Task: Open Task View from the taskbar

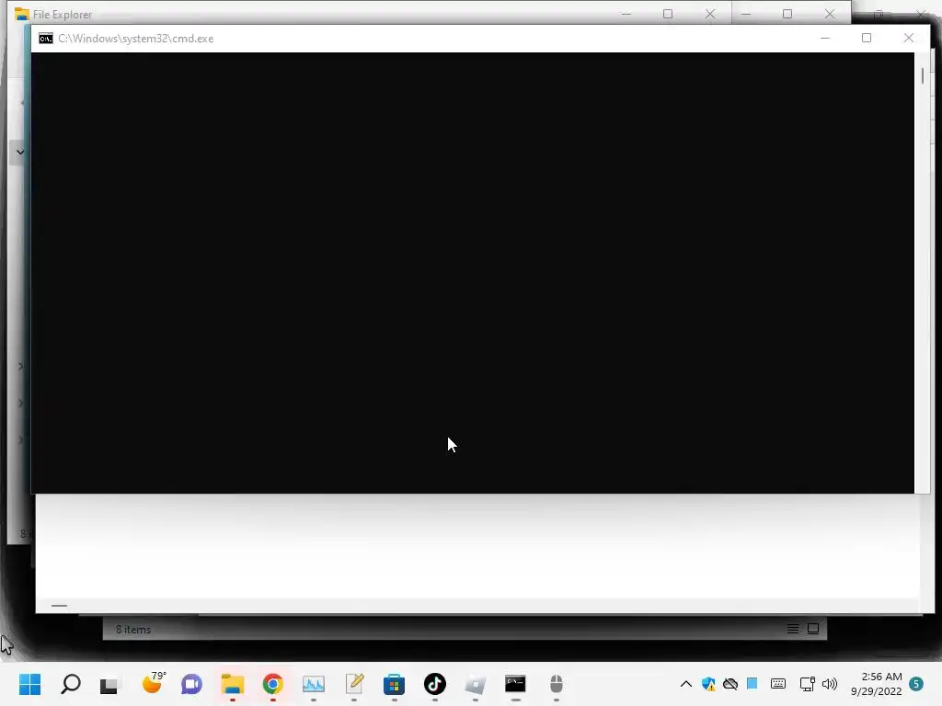Action: [109, 684]
